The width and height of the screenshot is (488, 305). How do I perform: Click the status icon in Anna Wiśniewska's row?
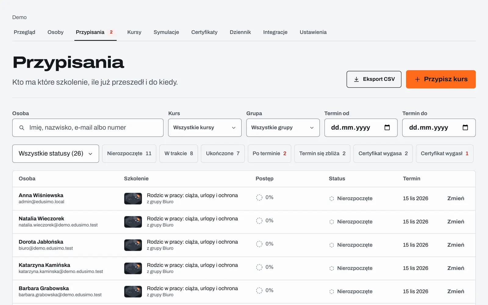[332, 199]
